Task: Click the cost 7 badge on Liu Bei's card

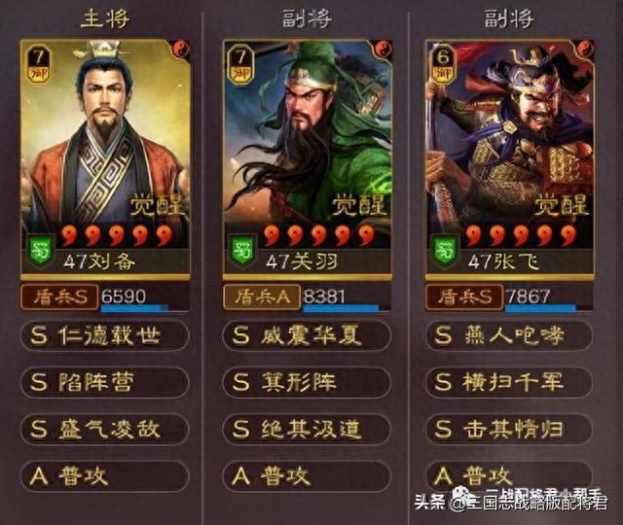Action: coord(39,63)
